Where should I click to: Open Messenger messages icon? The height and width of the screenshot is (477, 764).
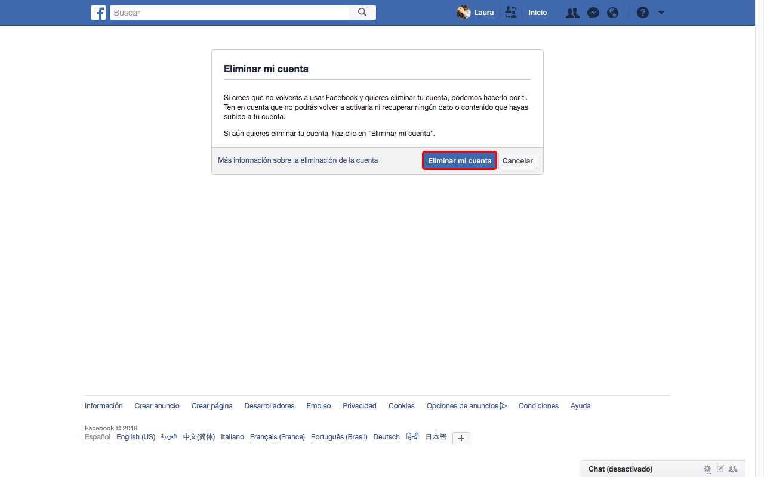593,13
